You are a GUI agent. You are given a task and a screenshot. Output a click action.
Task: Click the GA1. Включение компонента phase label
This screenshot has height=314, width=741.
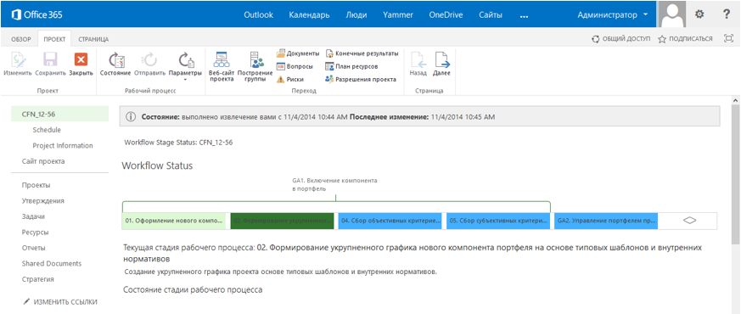pos(334,185)
